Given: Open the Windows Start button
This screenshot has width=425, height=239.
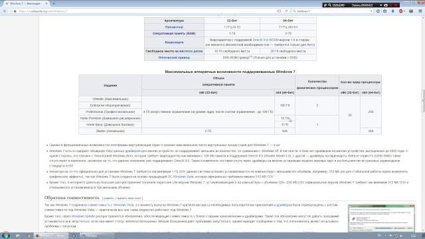Looking at the screenshot, I should point(6,236).
